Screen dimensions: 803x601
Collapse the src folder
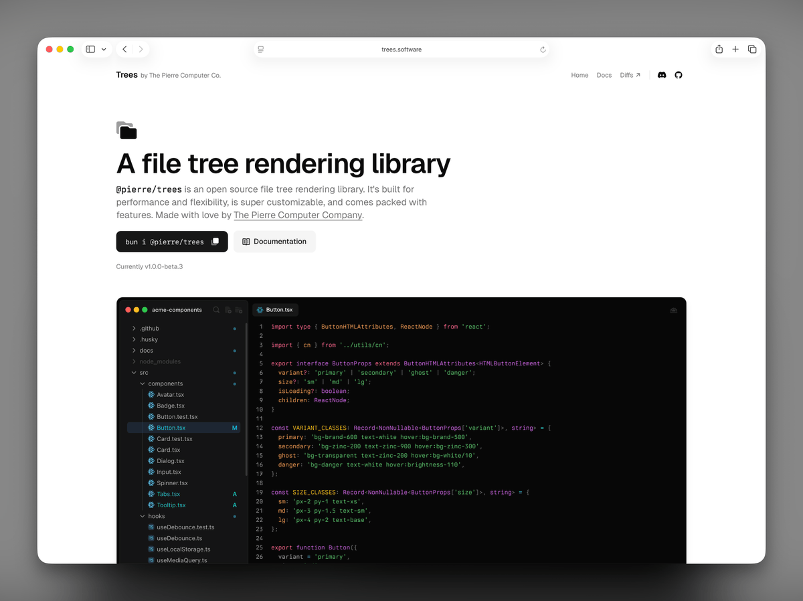tap(135, 373)
